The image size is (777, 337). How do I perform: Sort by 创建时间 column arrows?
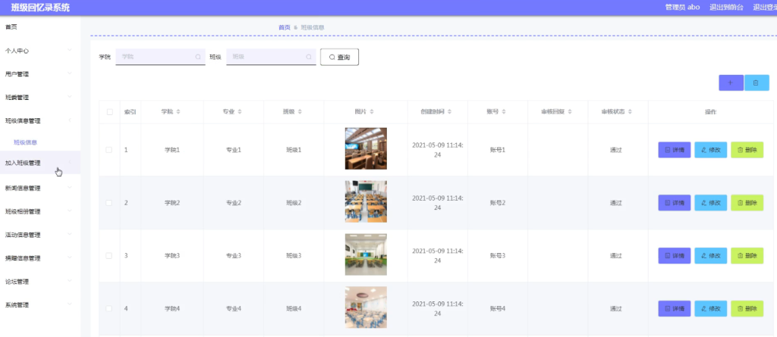coord(449,112)
